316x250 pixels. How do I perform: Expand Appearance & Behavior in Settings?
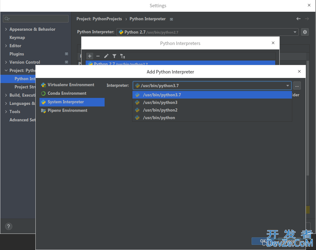[x=6, y=29]
